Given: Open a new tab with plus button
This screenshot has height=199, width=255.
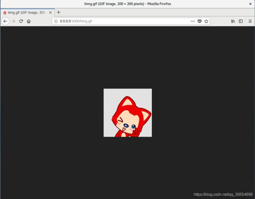Looking at the screenshot, I should pos(58,13).
